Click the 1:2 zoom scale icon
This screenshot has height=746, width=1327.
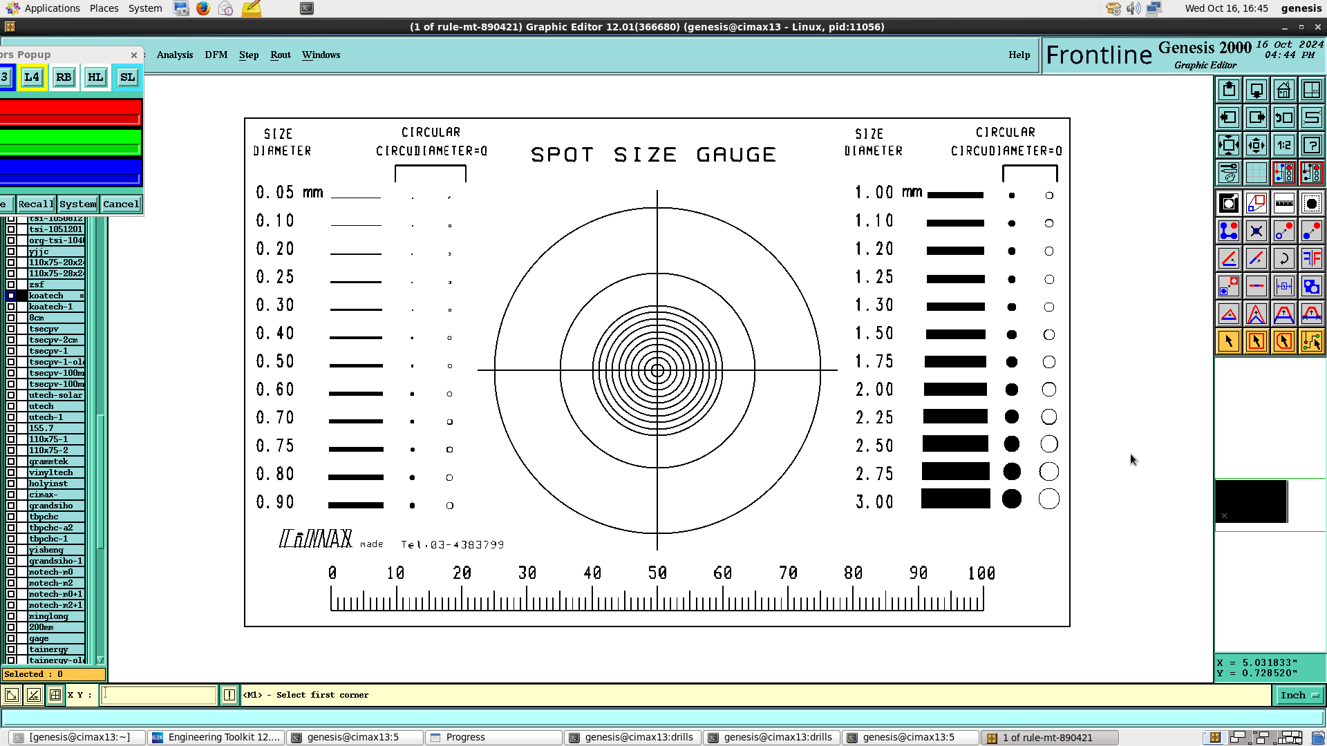pyautogui.click(x=1284, y=145)
